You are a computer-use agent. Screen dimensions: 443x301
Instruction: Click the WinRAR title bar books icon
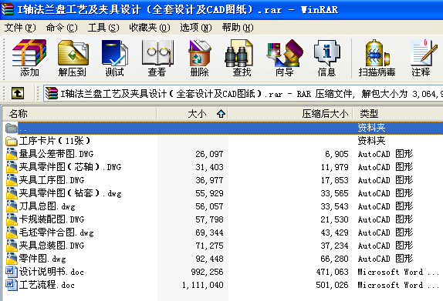coord(8,9)
